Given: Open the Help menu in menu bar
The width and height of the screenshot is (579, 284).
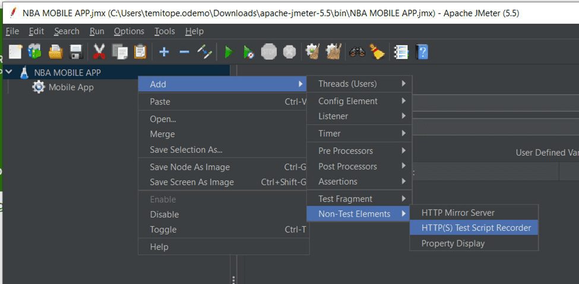Looking at the screenshot, I should tap(194, 31).
